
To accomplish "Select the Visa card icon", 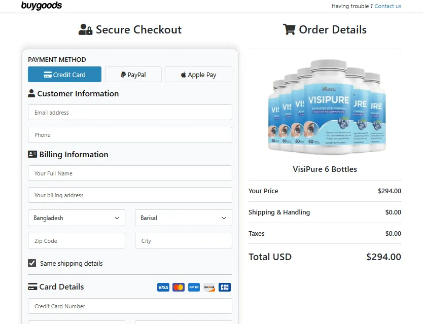I will 163,287.
